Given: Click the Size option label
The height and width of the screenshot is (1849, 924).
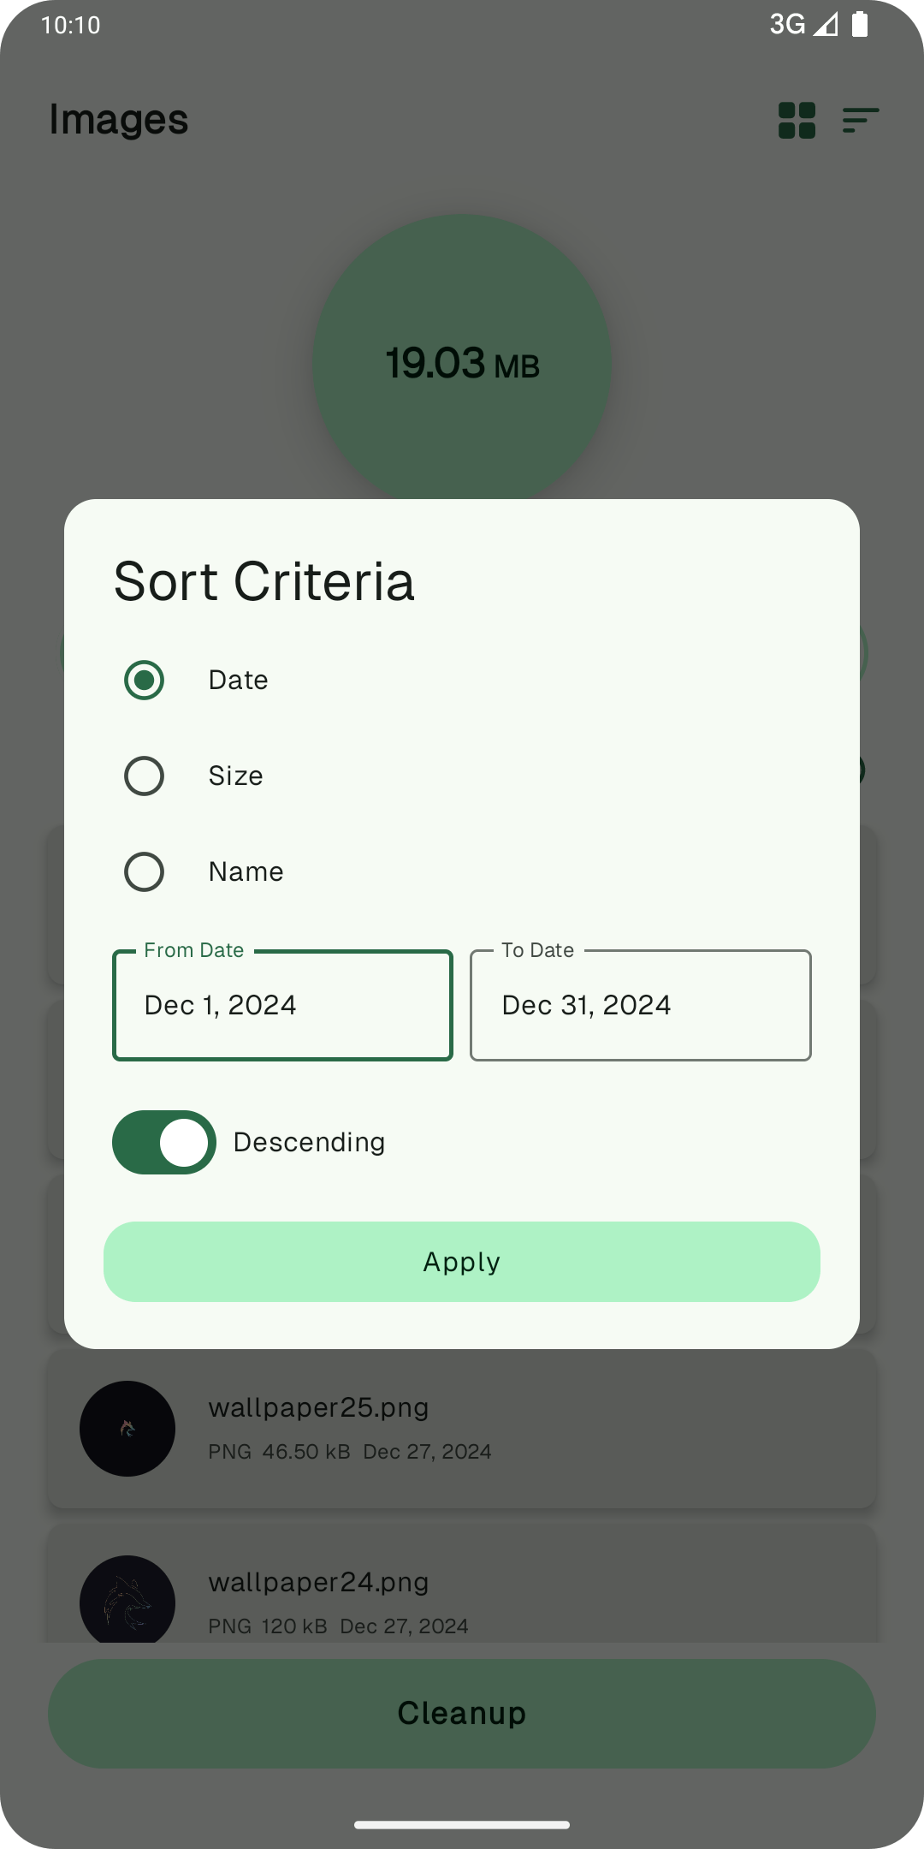Looking at the screenshot, I should click(x=236, y=776).
